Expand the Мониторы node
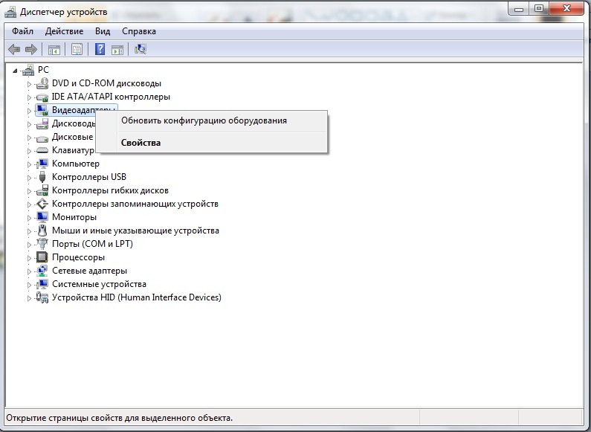591x432 pixels. 29,218
